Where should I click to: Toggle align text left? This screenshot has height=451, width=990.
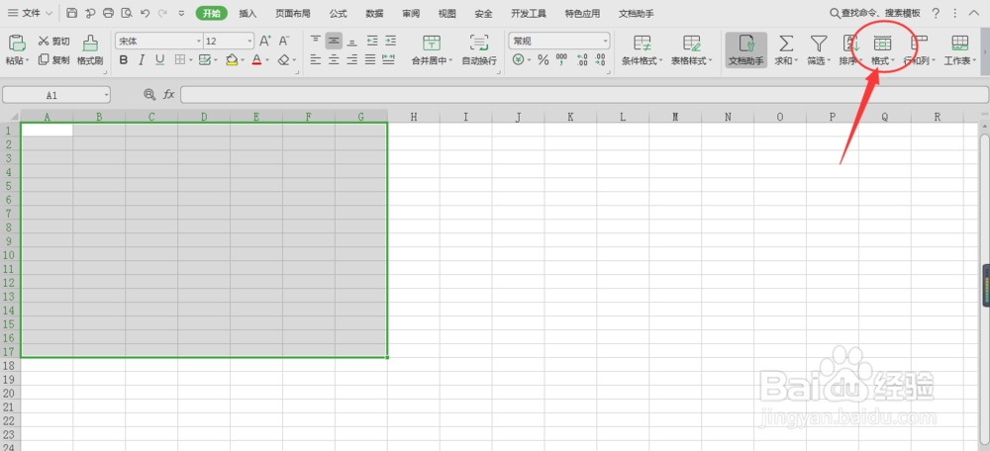coord(316,60)
